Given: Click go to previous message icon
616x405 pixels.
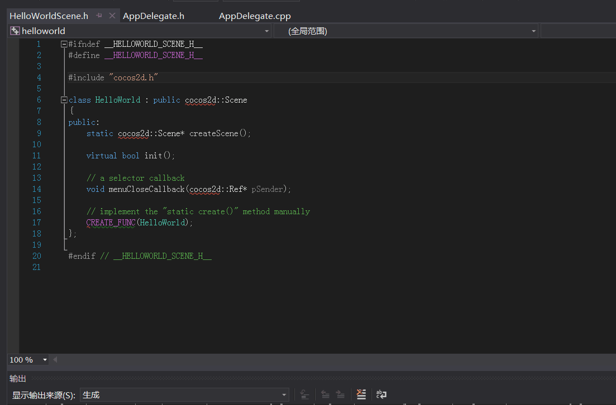Looking at the screenshot, I should pos(325,394).
